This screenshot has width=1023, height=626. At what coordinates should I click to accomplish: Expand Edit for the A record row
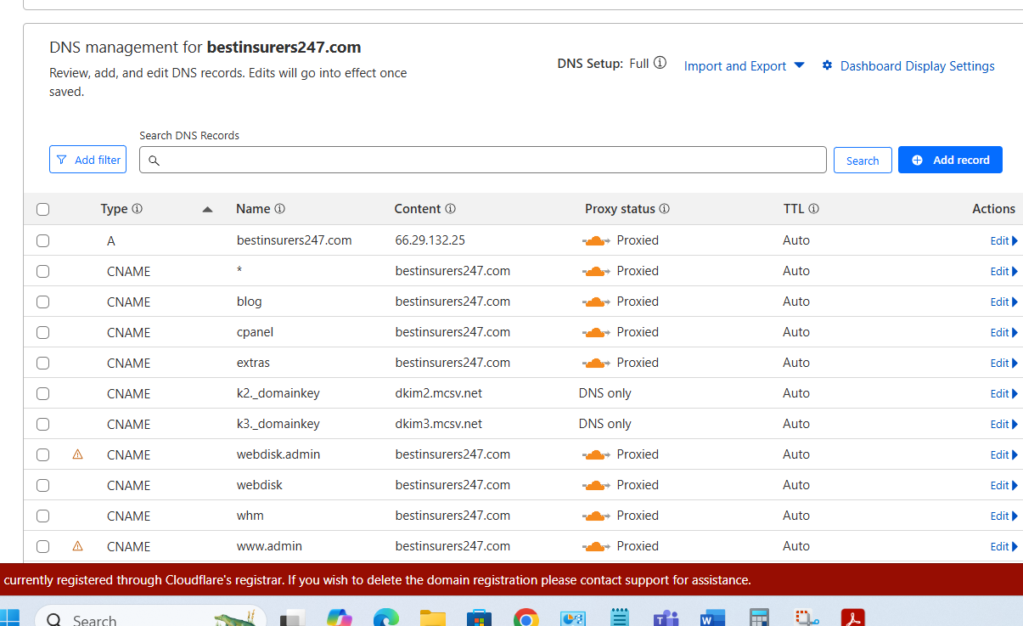[x=1003, y=240]
